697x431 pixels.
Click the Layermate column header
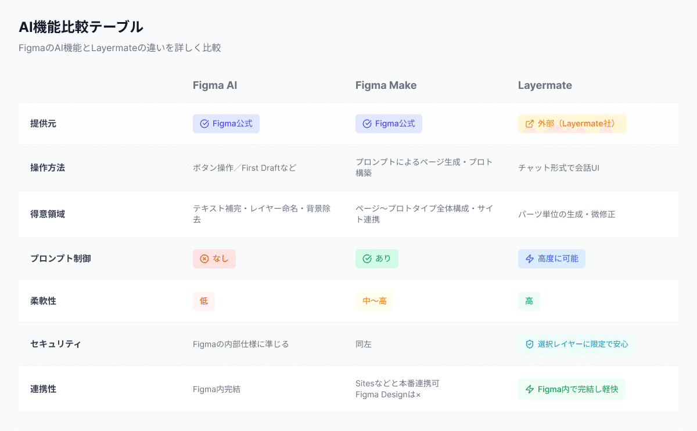tap(545, 85)
